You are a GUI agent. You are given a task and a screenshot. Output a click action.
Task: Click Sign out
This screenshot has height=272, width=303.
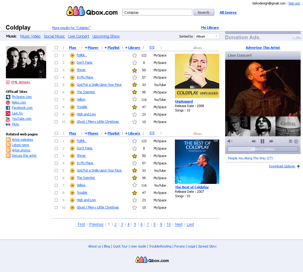click(x=294, y=3)
